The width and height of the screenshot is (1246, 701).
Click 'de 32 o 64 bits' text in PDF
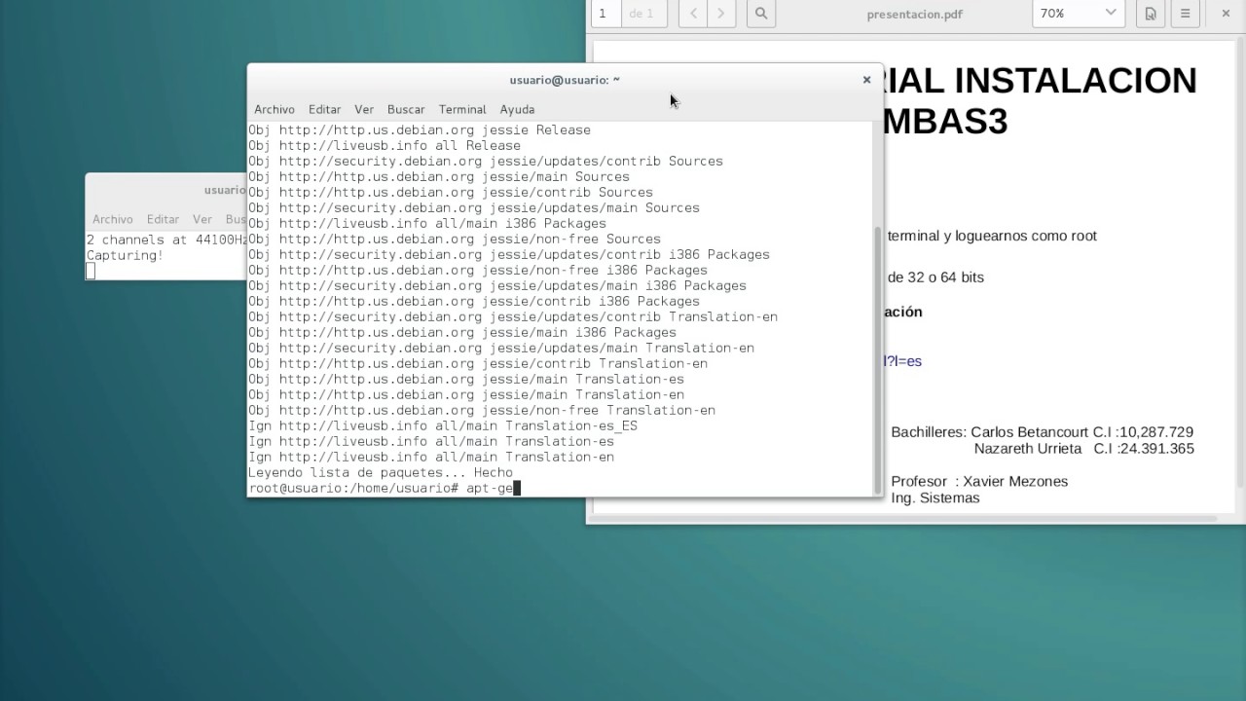935,277
